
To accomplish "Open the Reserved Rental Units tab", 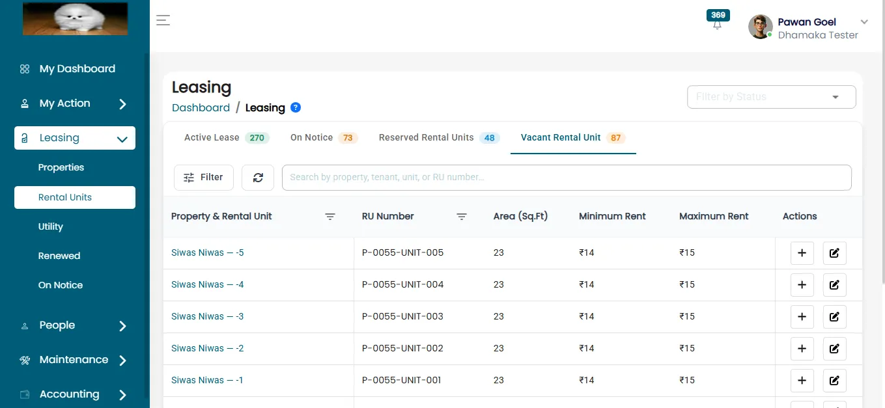I will pyautogui.click(x=439, y=138).
